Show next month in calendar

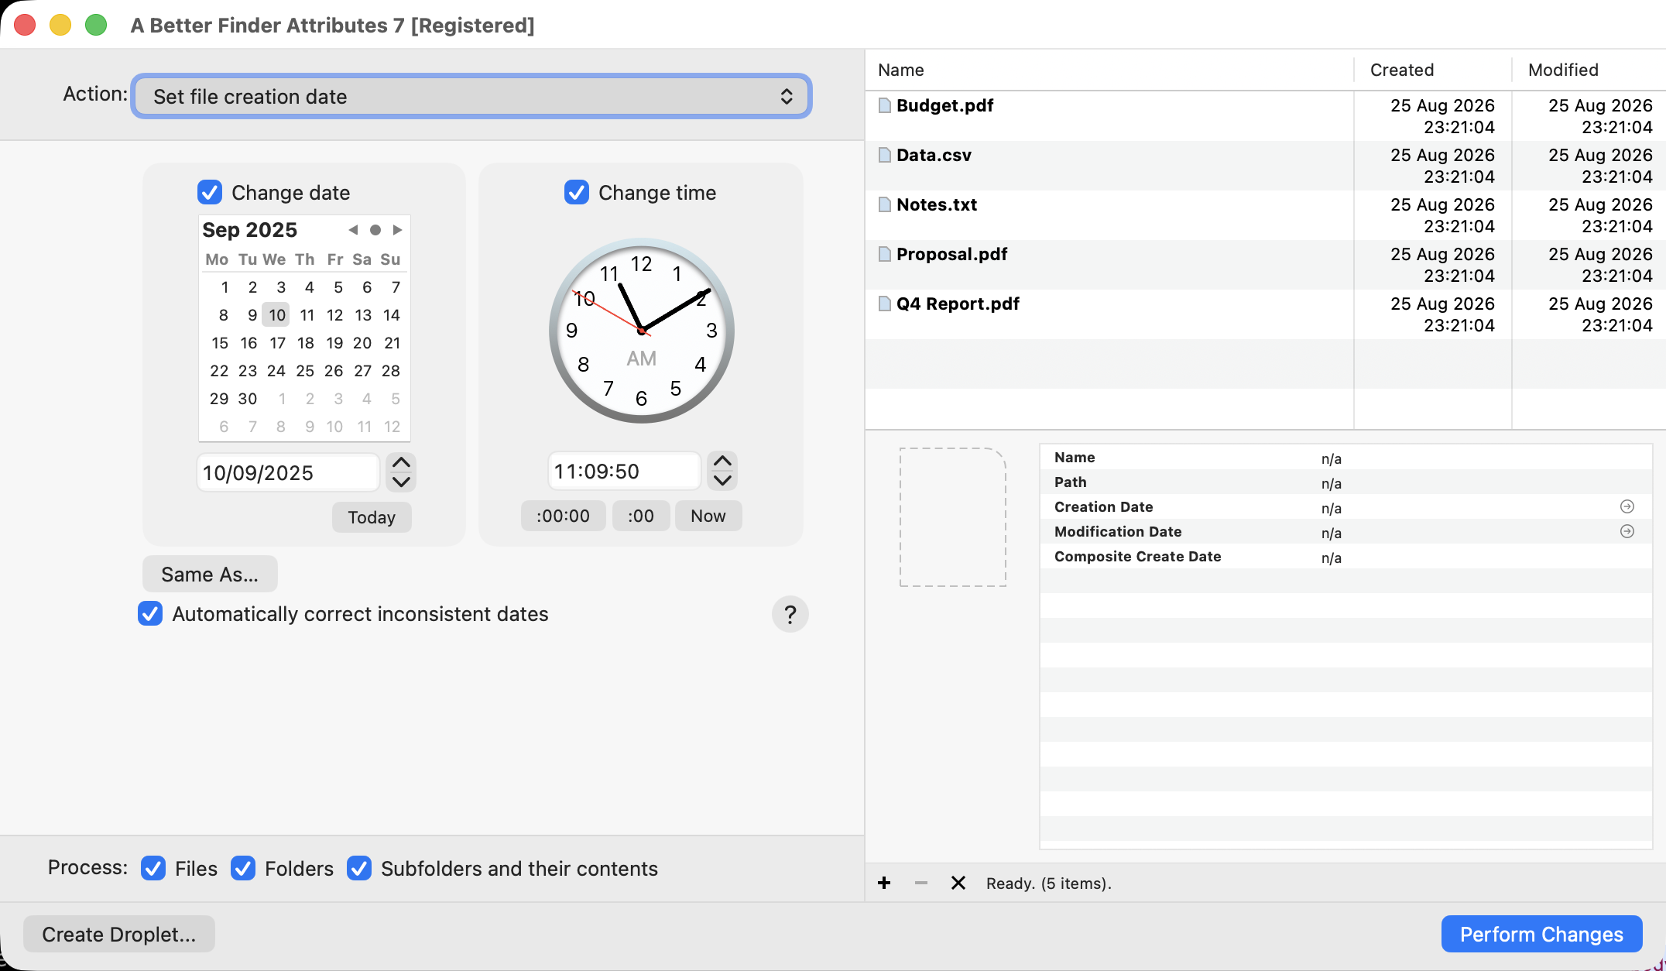[397, 230]
